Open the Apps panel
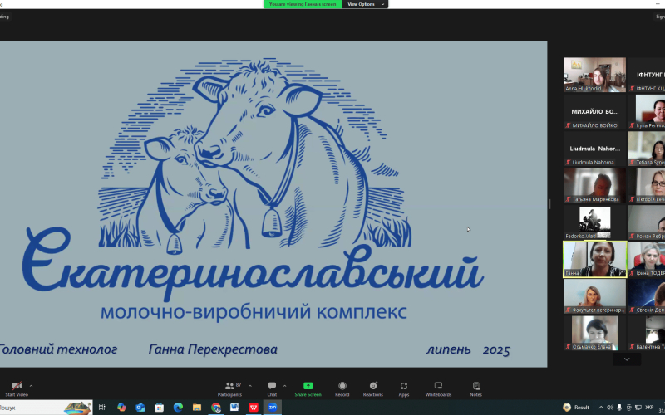Screen dimensions: 665x415 [x=404, y=388]
